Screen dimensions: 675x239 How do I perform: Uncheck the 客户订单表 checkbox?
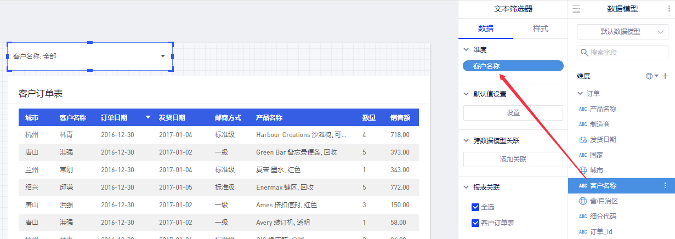(475, 223)
